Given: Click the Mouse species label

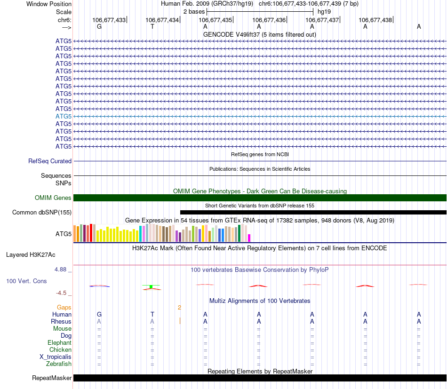Looking at the screenshot, I should pos(62,329).
